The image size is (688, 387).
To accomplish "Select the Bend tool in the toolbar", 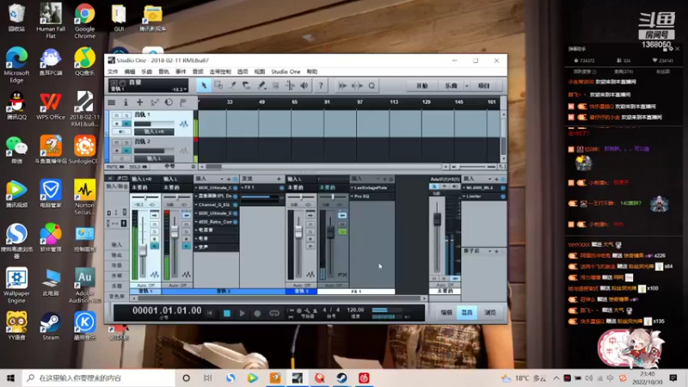I will (290, 85).
